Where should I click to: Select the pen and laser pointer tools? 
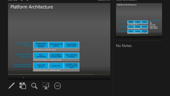pos(11,86)
